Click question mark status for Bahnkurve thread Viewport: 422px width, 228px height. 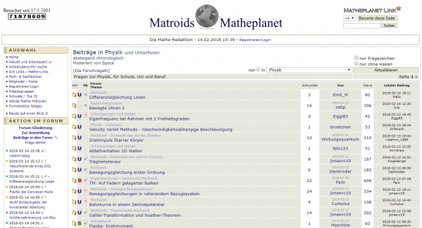(86, 202)
